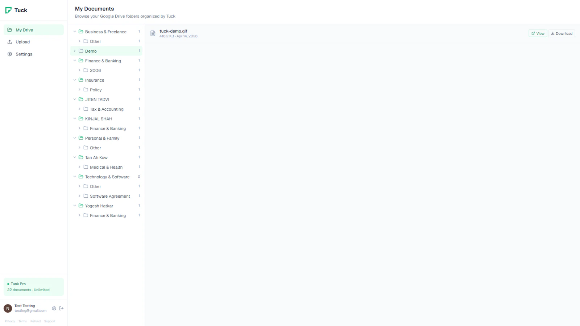The height and width of the screenshot is (326, 580).
Task: Expand the Tax & Accounting subfolder
Action: (x=79, y=109)
